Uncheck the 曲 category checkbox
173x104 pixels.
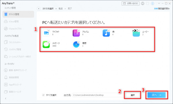pyautogui.click(x=108, y=31)
